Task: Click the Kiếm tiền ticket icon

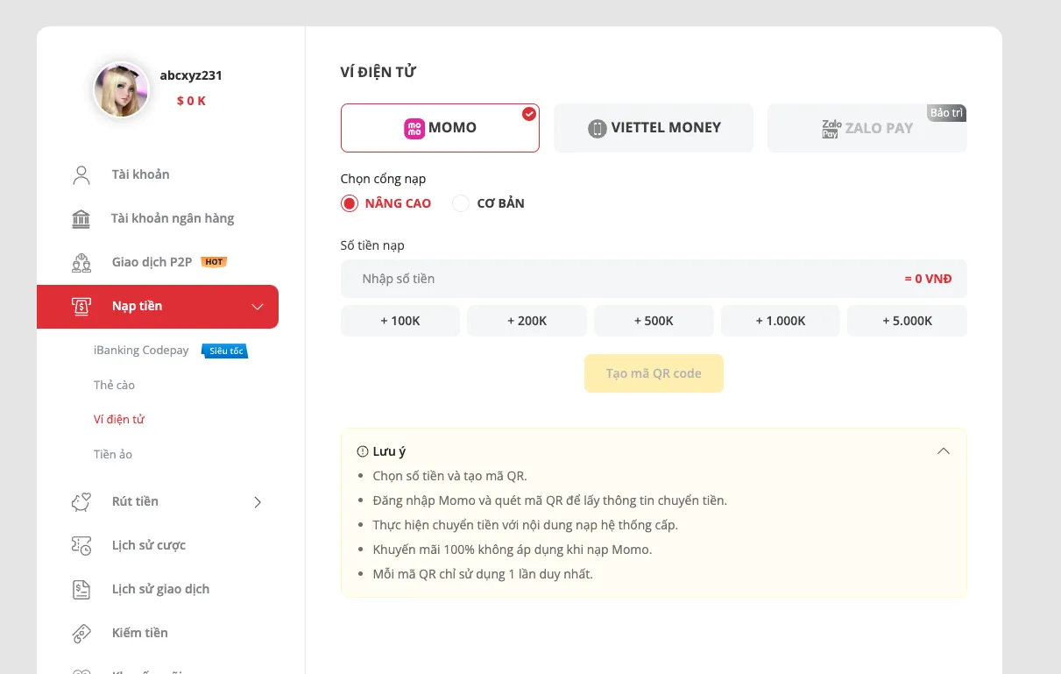Action: [81, 633]
